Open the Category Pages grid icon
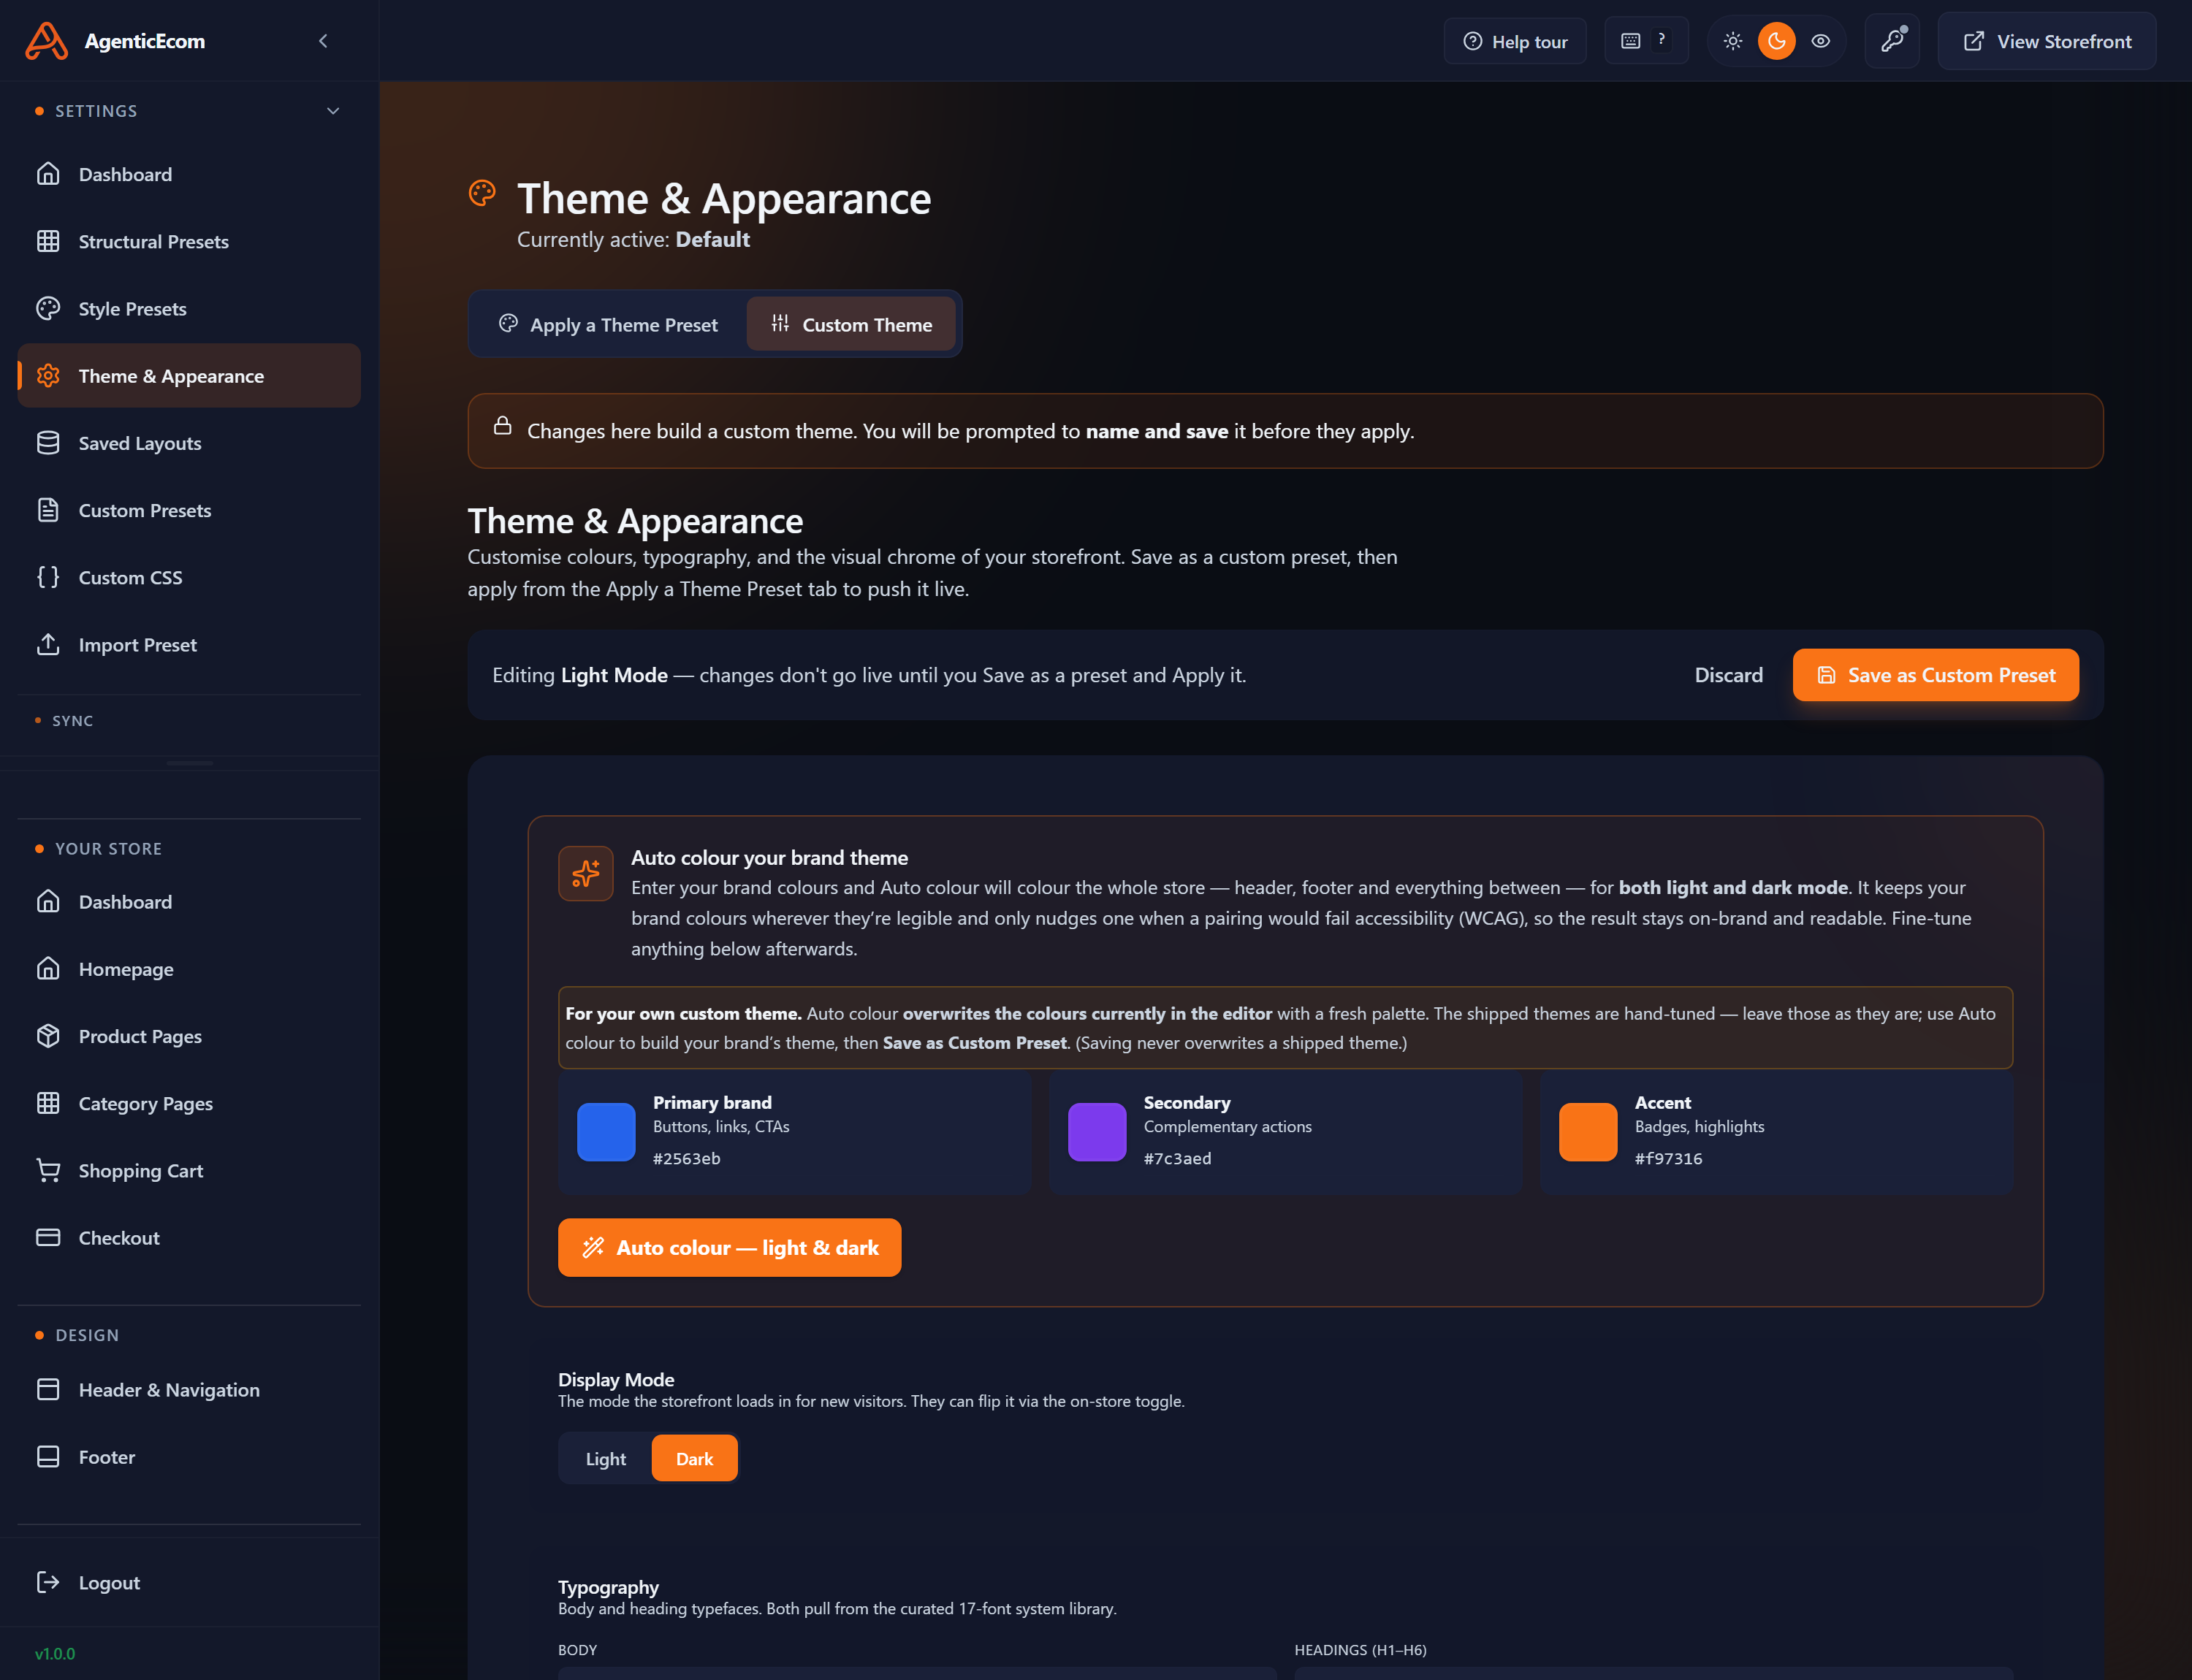 pos(48,1103)
